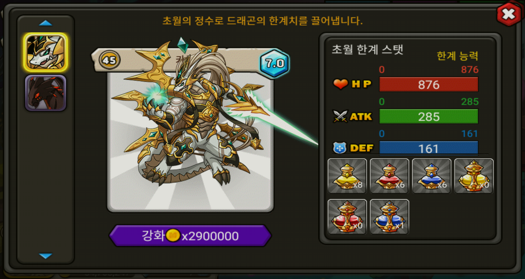Tap the down arrow in dragon list

click(x=45, y=256)
